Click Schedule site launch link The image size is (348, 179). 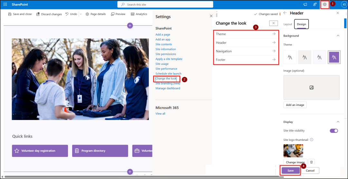point(169,73)
